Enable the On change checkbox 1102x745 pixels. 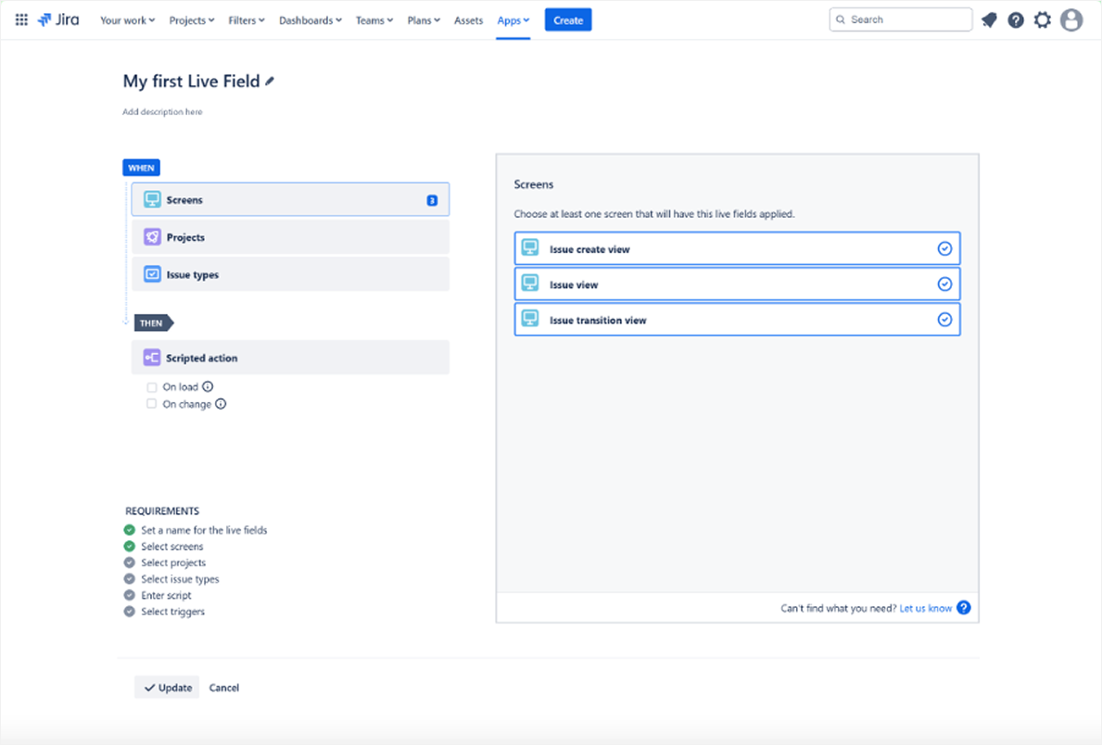151,404
